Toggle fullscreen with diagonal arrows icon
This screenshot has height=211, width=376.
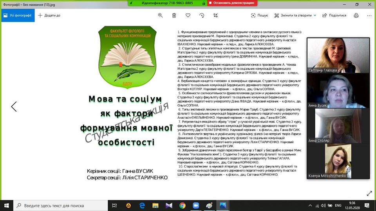click(369, 193)
